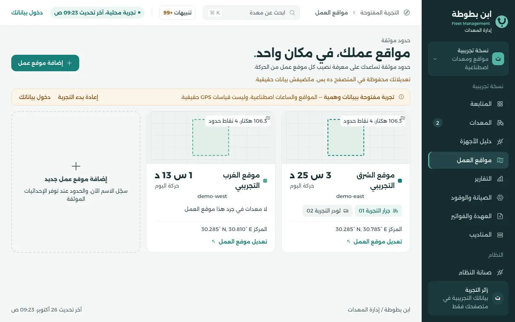Click the 3 س 25 د movement value
This screenshot has width=515, height=322.
310,175
